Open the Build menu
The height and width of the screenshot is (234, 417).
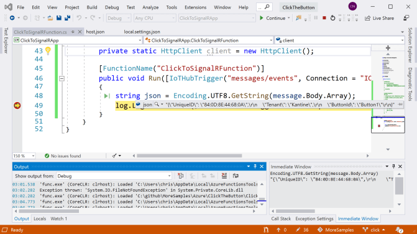[x=92, y=7]
